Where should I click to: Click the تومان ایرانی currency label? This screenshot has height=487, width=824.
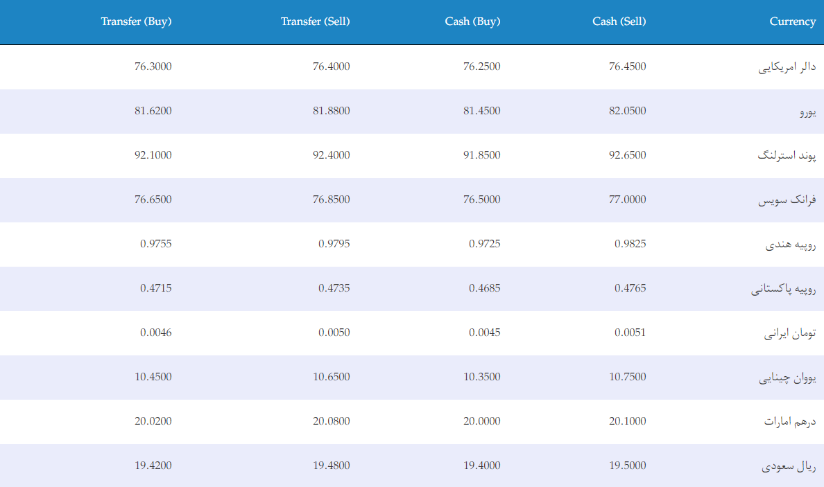point(790,333)
